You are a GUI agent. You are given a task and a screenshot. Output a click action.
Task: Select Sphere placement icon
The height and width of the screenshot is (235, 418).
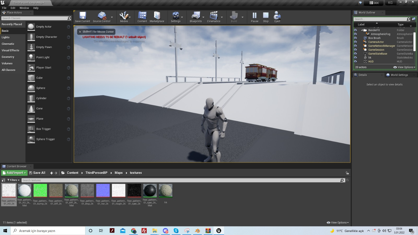[31, 88]
